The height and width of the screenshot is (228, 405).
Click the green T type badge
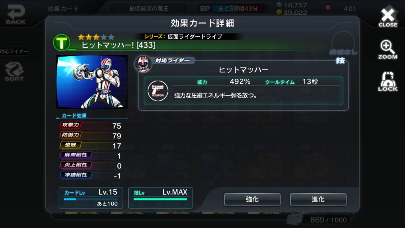61,43
